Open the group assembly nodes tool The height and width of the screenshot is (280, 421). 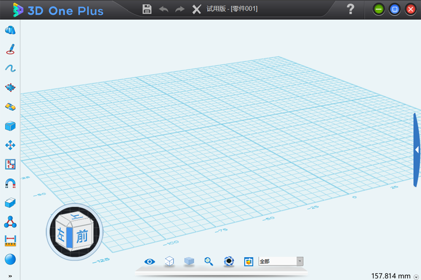(x=10, y=222)
